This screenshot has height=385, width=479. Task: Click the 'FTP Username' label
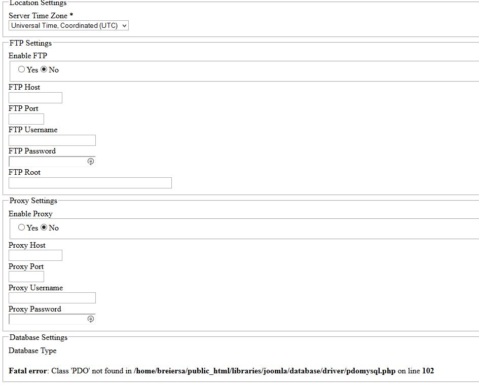(x=33, y=130)
